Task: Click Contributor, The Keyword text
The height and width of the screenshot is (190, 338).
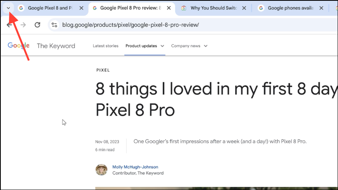Action: 138,173
